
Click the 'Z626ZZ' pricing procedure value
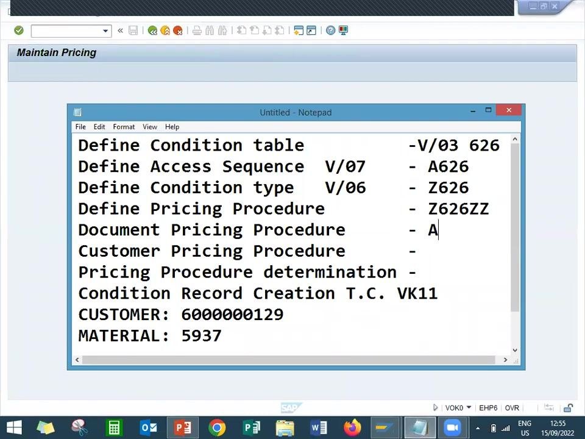pyautogui.click(x=458, y=209)
